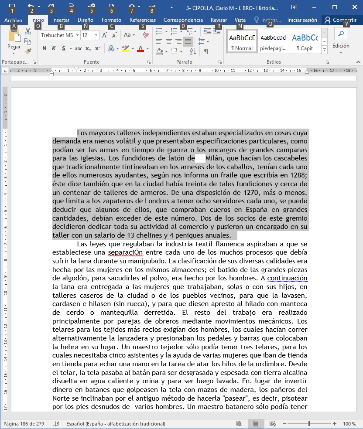
Task: Apply yellow text highlight color
Action: pyautogui.click(x=126, y=49)
